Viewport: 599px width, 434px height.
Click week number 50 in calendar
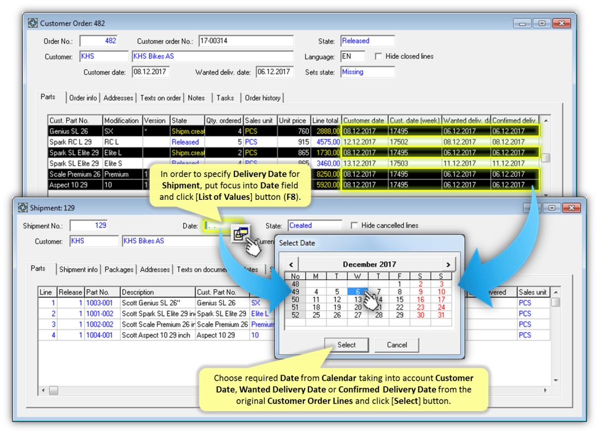click(x=295, y=299)
